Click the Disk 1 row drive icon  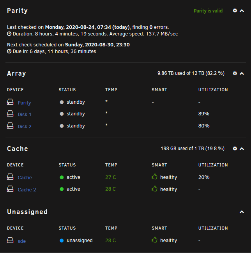[10, 113]
